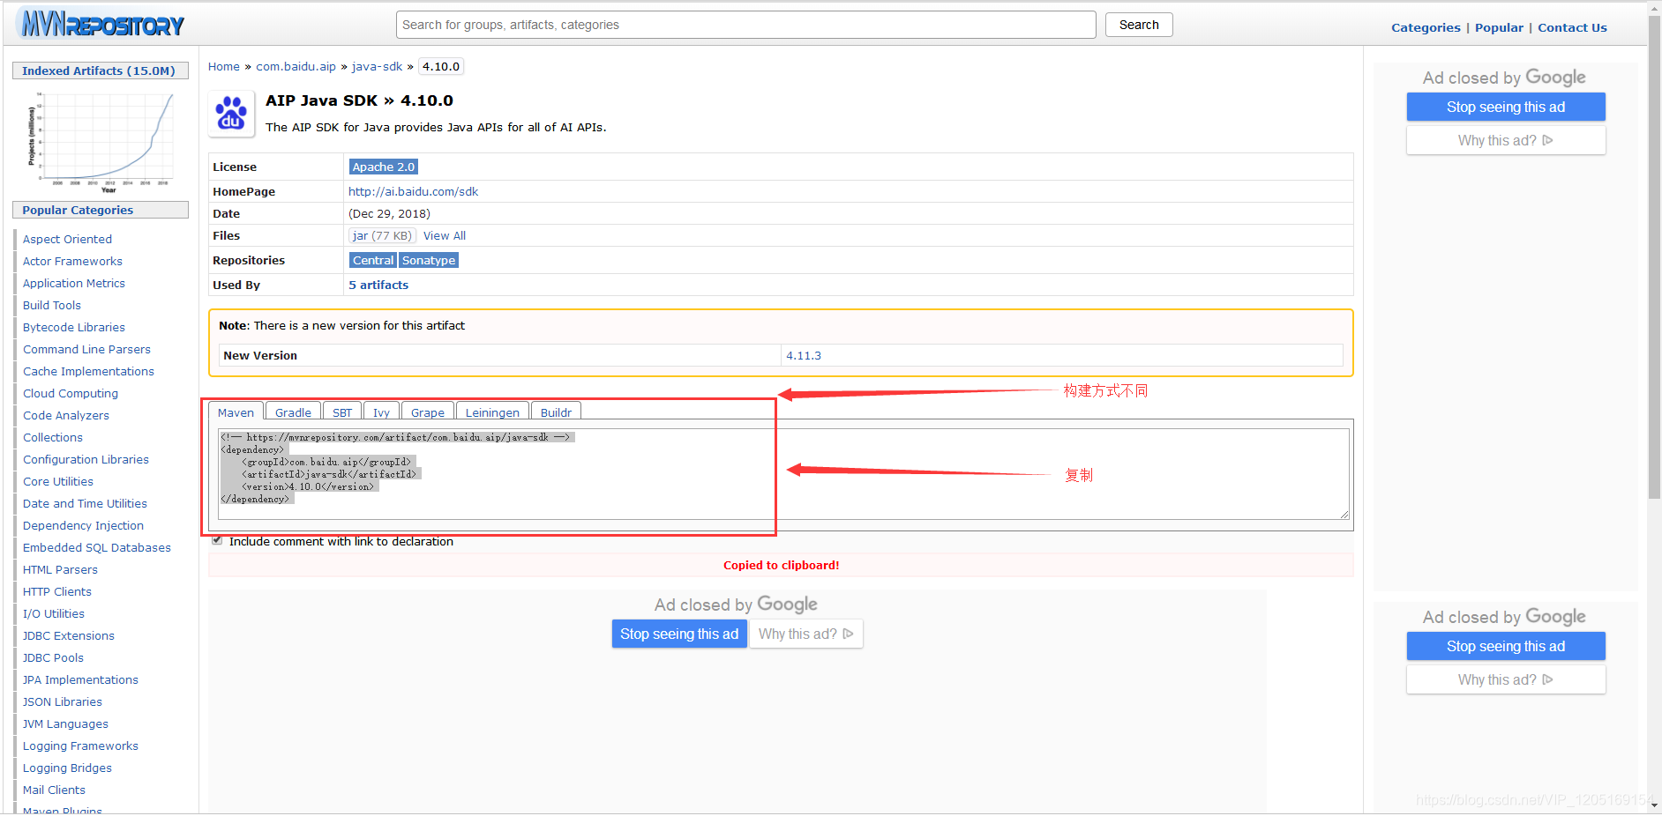Image resolution: width=1662 pixels, height=816 pixels.
Task: Open the Sonatype repository tag
Action: pyautogui.click(x=429, y=260)
